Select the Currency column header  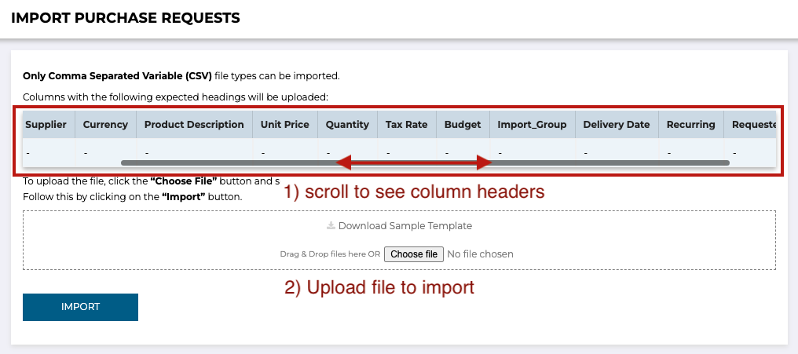[x=105, y=125]
